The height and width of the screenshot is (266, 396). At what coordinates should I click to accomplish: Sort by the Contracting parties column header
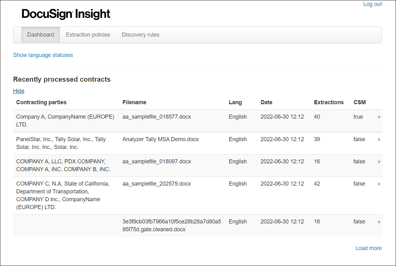(x=41, y=102)
